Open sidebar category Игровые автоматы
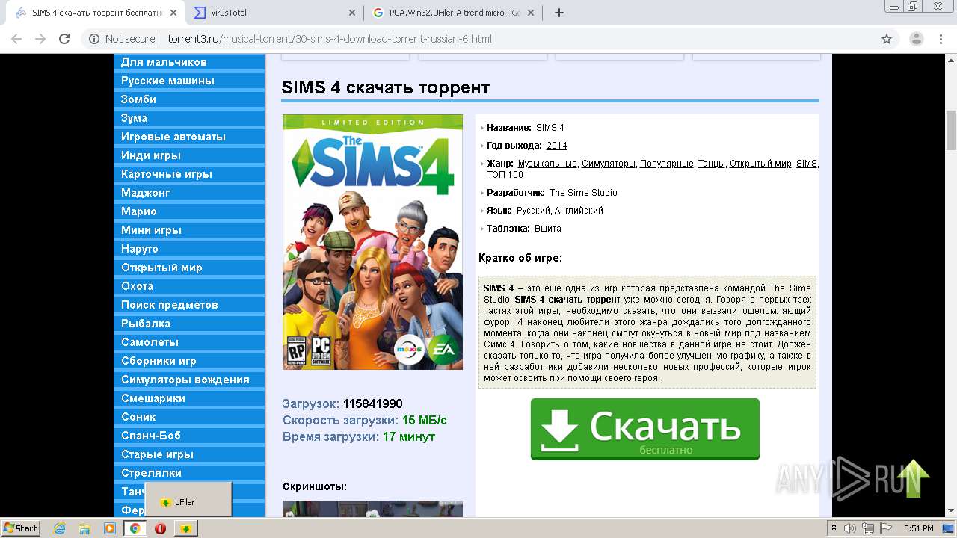 (x=189, y=137)
